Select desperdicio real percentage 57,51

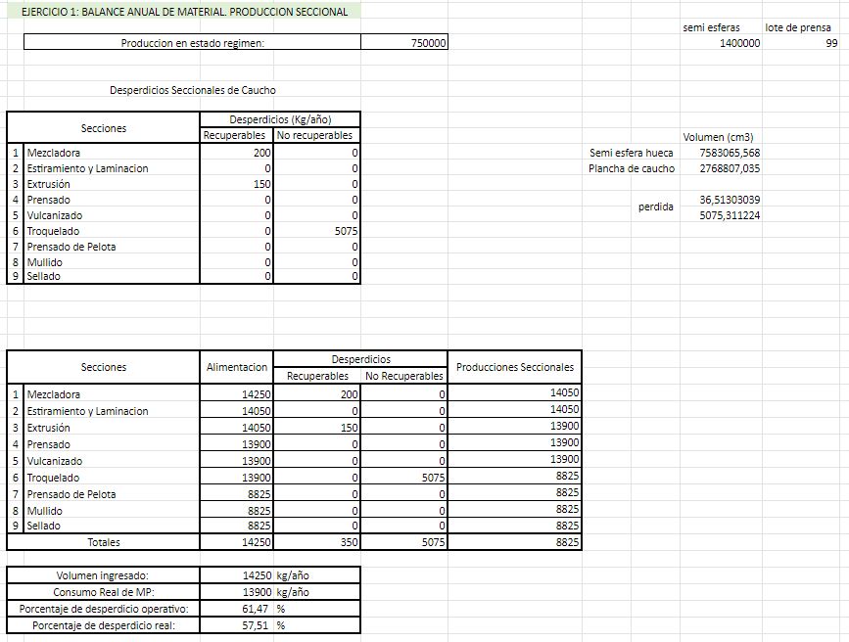[237, 625]
